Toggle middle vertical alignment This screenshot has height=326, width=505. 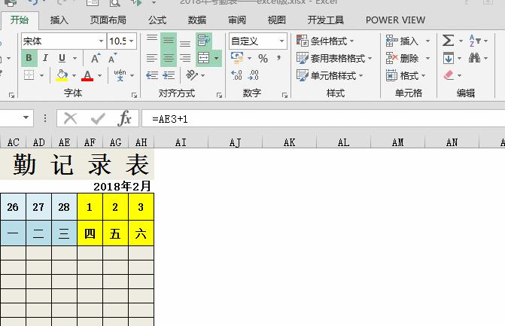tap(169, 41)
